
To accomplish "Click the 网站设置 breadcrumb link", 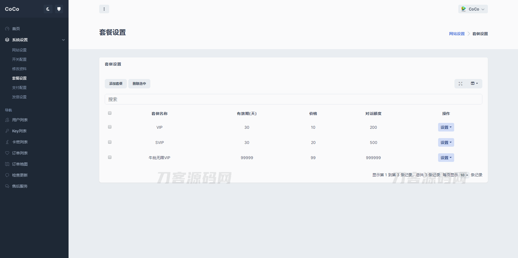I will click(457, 34).
